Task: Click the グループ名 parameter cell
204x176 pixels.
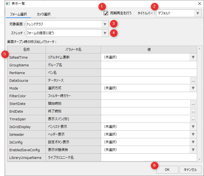Action: 73,65
